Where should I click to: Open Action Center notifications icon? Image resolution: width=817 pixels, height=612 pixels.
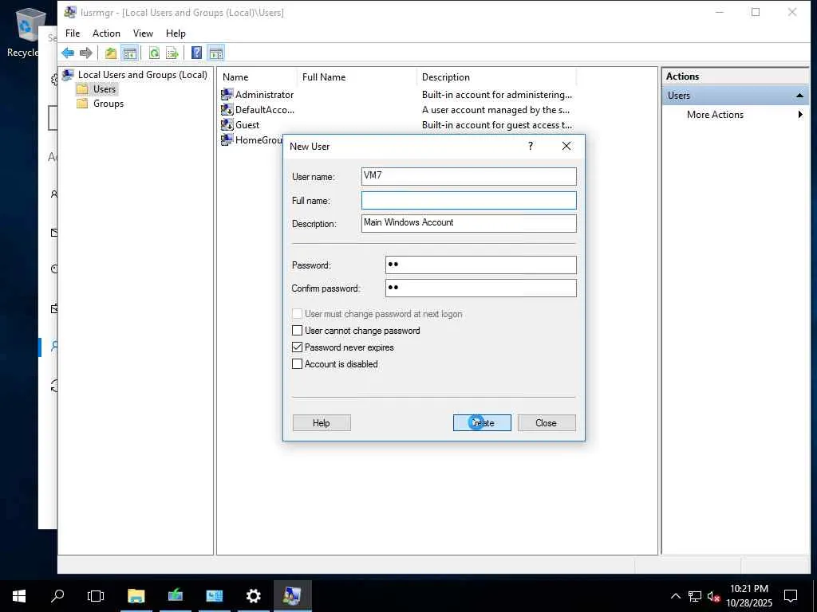[791, 596]
